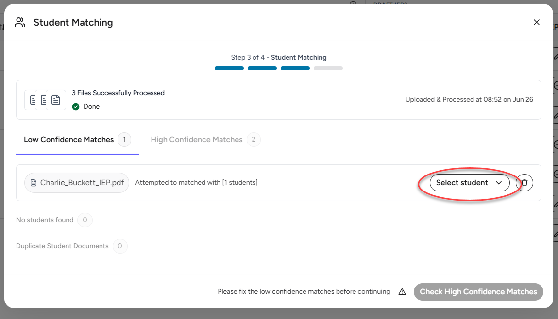
Task: Close the Student Matching dialog
Action: point(537,22)
